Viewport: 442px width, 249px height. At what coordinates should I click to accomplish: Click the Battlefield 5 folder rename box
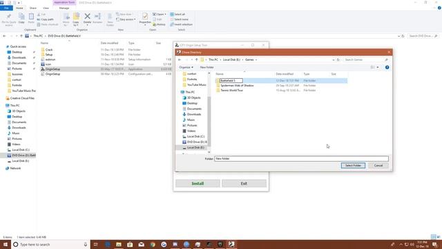[231, 81]
